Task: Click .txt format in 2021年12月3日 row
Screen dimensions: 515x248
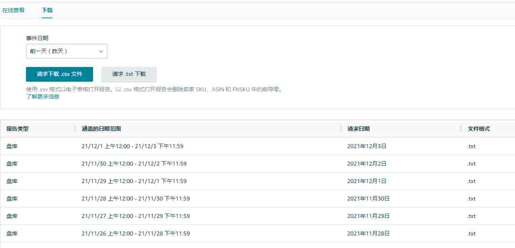Action: click(x=471, y=146)
